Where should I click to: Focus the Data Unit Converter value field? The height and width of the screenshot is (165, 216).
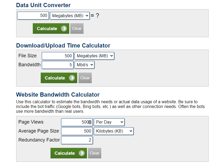tap(33, 16)
